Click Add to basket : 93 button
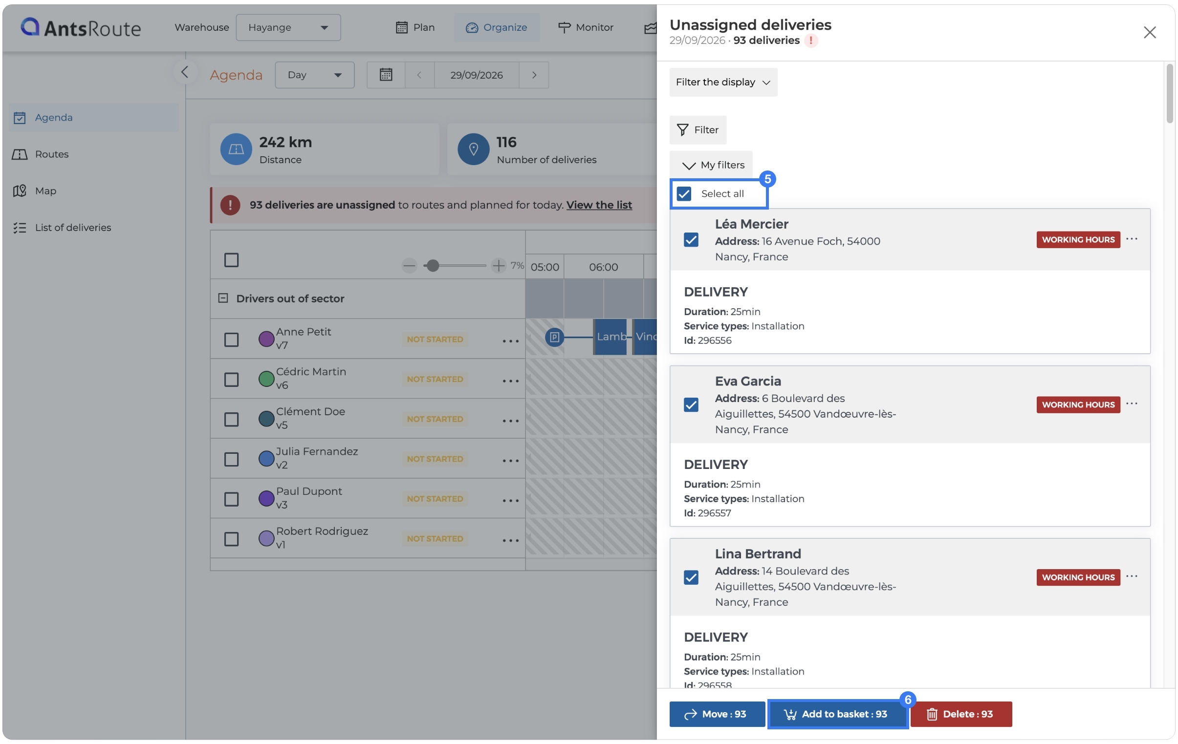This screenshot has width=1178, height=744. 837,714
